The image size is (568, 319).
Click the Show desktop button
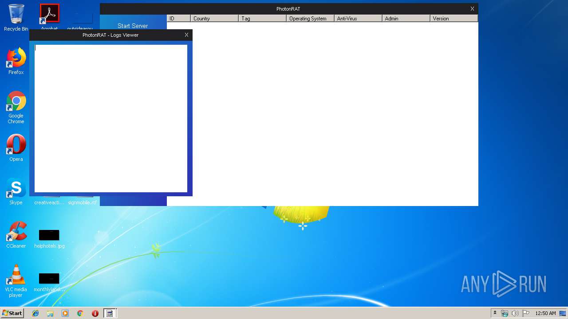564,313
